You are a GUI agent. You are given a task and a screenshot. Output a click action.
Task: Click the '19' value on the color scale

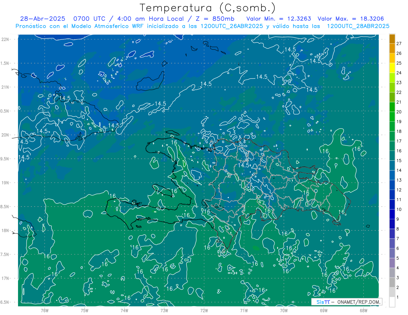point(399,122)
